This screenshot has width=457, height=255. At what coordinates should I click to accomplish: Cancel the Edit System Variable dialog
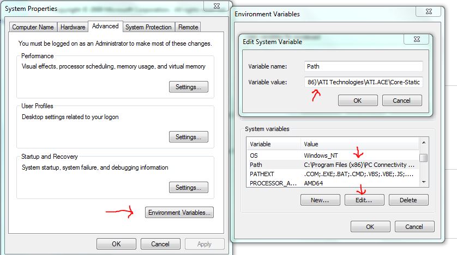tap(402, 101)
